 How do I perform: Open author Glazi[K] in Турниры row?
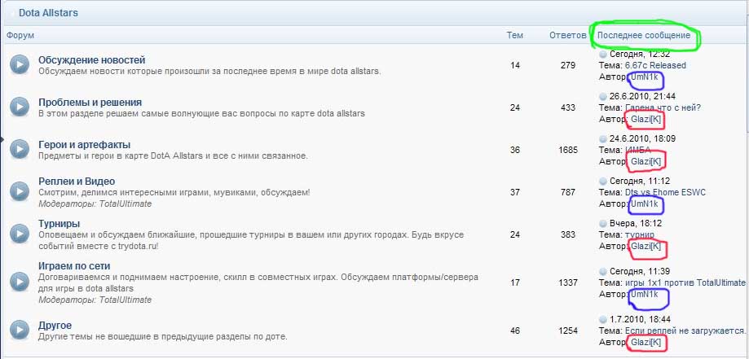click(x=645, y=246)
